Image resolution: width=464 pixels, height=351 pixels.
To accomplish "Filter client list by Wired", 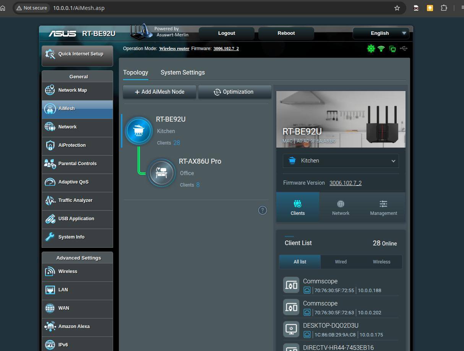I will pyautogui.click(x=341, y=262).
